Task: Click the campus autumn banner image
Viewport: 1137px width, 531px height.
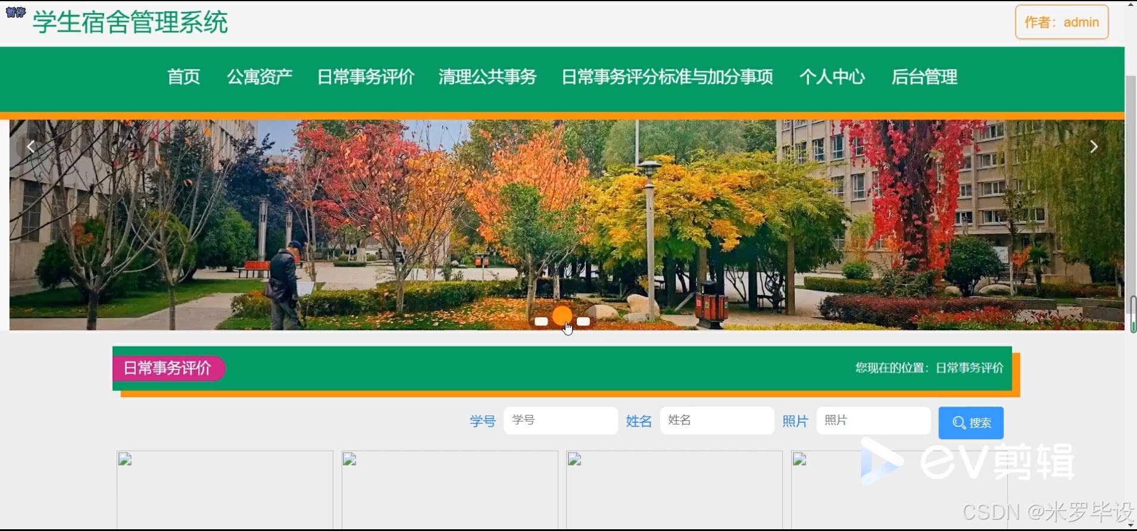Action: click(567, 225)
